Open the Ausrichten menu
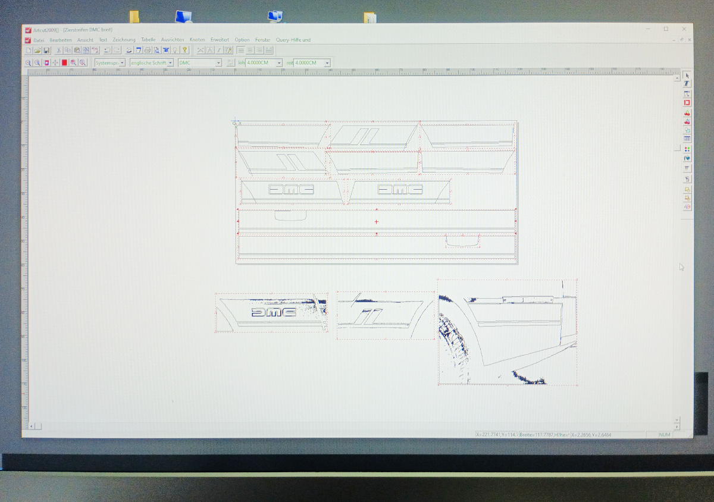The image size is (714, 502). (173, 40)
